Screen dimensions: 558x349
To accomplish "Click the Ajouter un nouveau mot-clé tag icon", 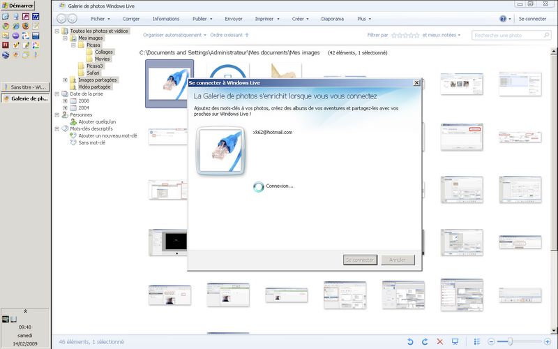I will pyautogui.click(x=73, y=135).
